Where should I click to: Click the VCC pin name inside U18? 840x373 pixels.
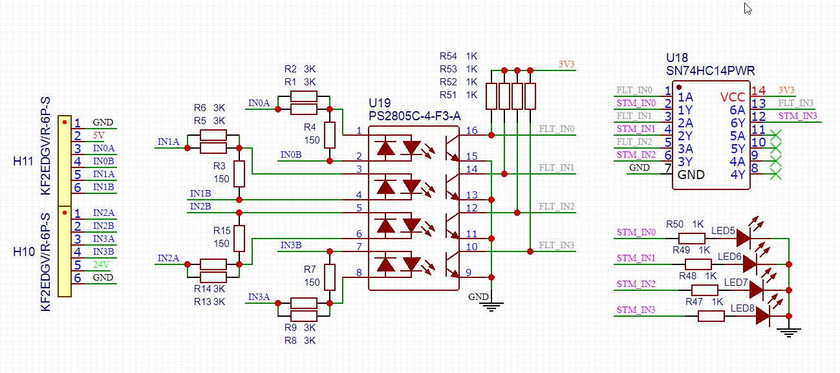coord(733,97)
